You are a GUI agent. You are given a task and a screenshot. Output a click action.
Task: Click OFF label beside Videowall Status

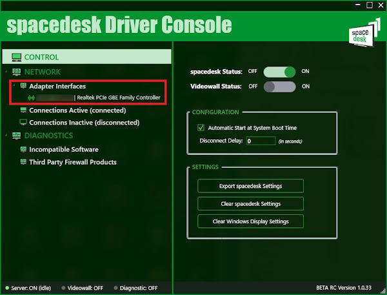coord(253,86)
